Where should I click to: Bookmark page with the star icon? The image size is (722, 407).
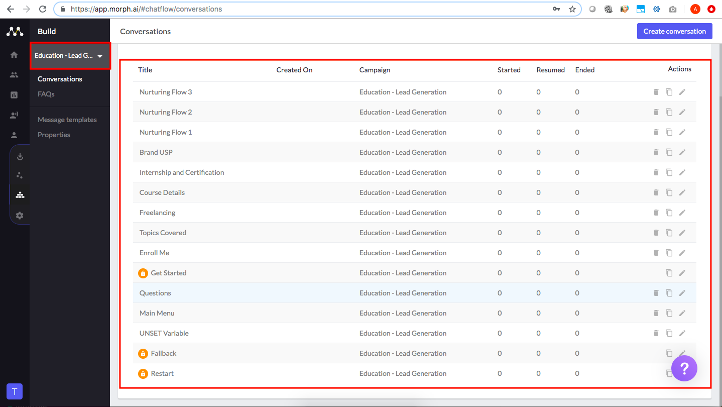(x=572, y=9)
